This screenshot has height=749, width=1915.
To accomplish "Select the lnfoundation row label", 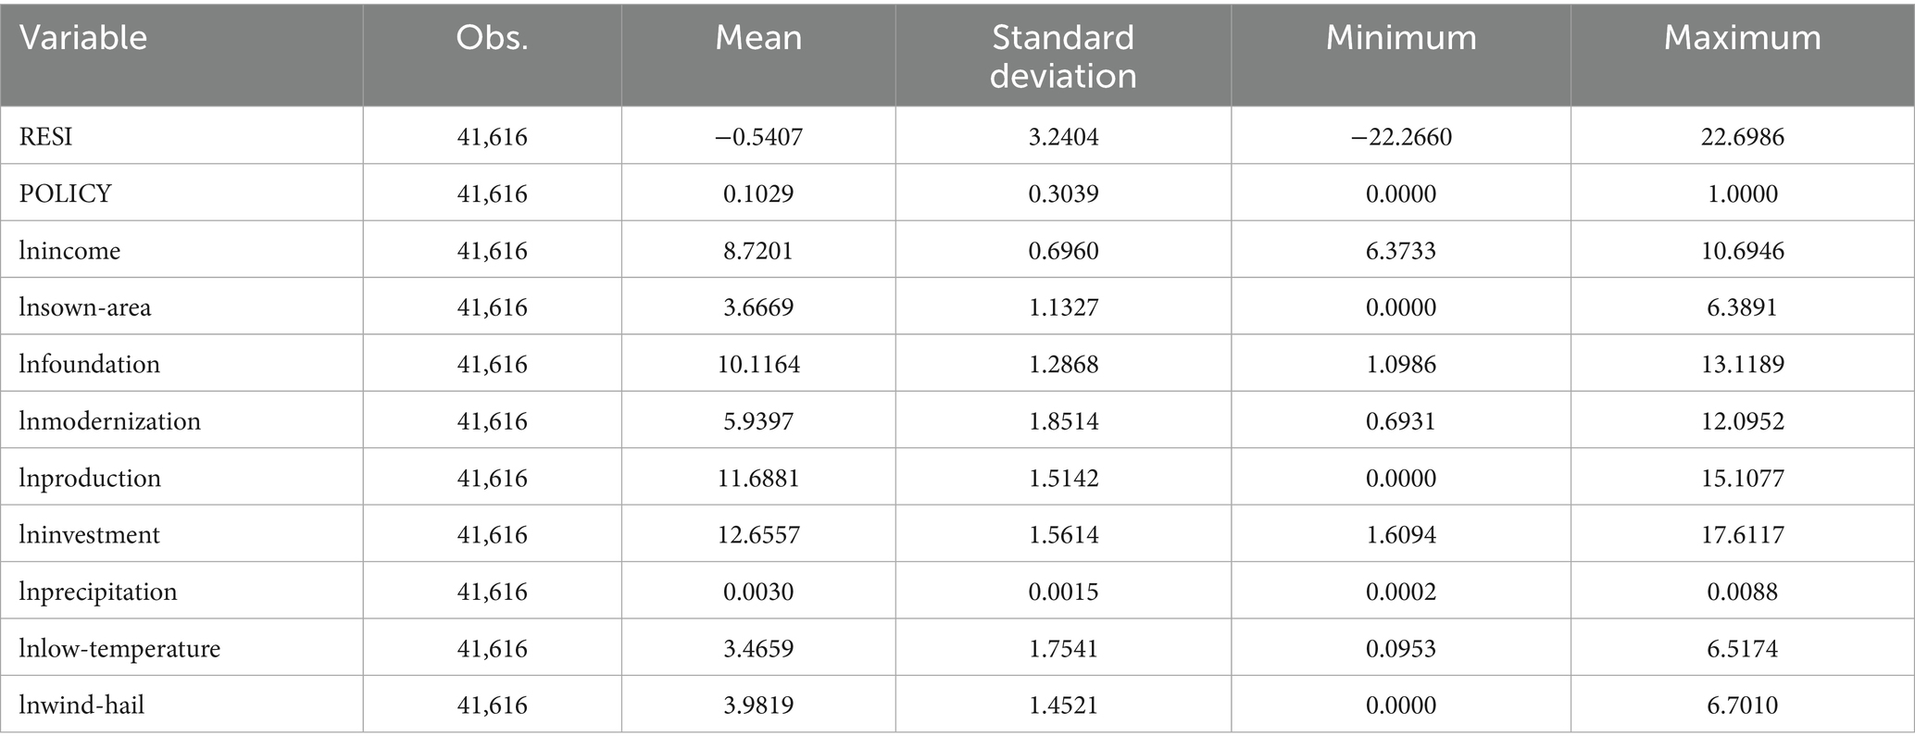I will click(90, 364).
